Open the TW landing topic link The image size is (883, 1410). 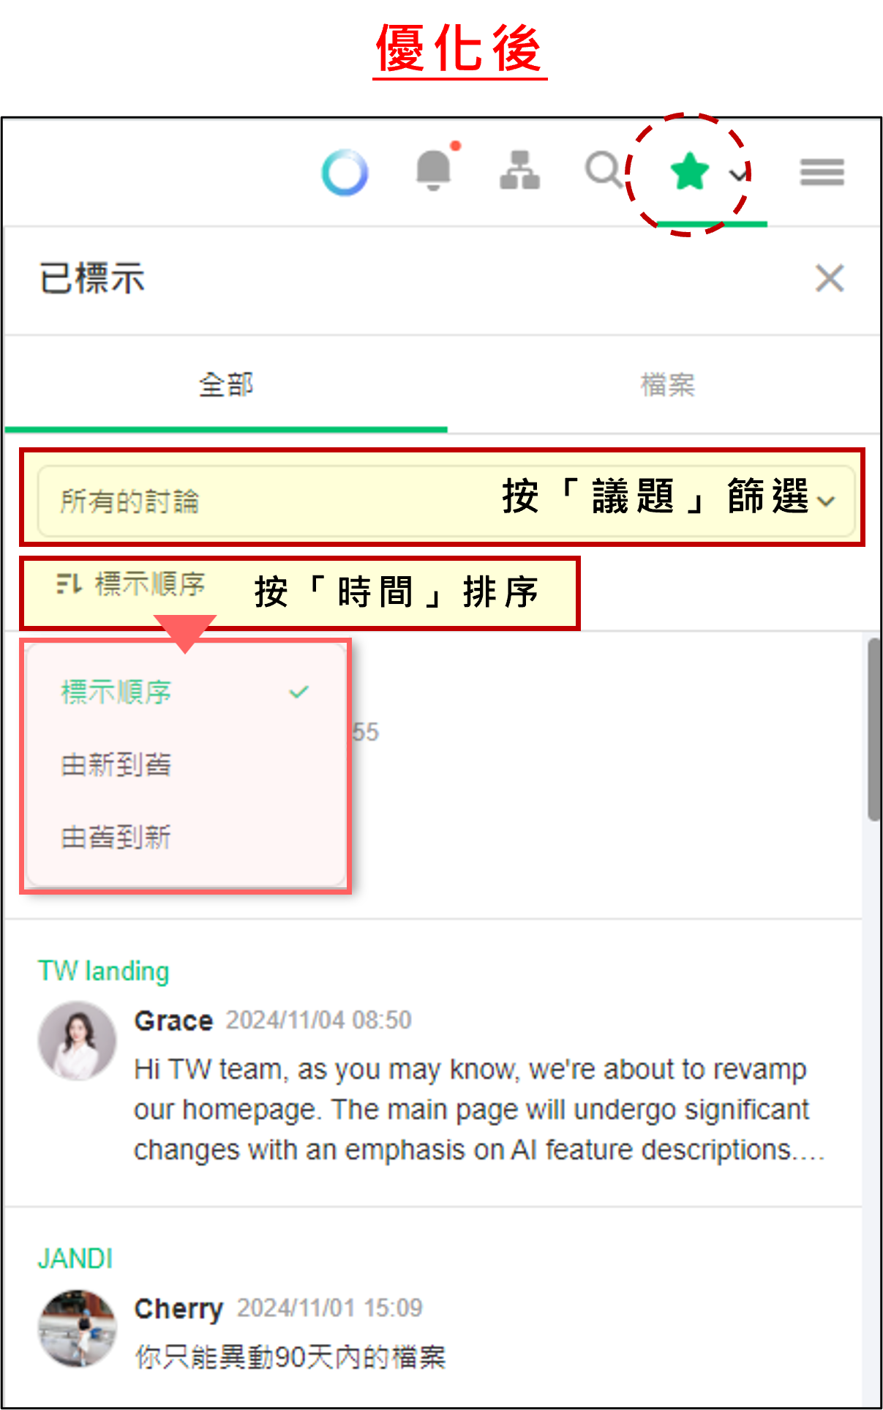coord(104,971)
